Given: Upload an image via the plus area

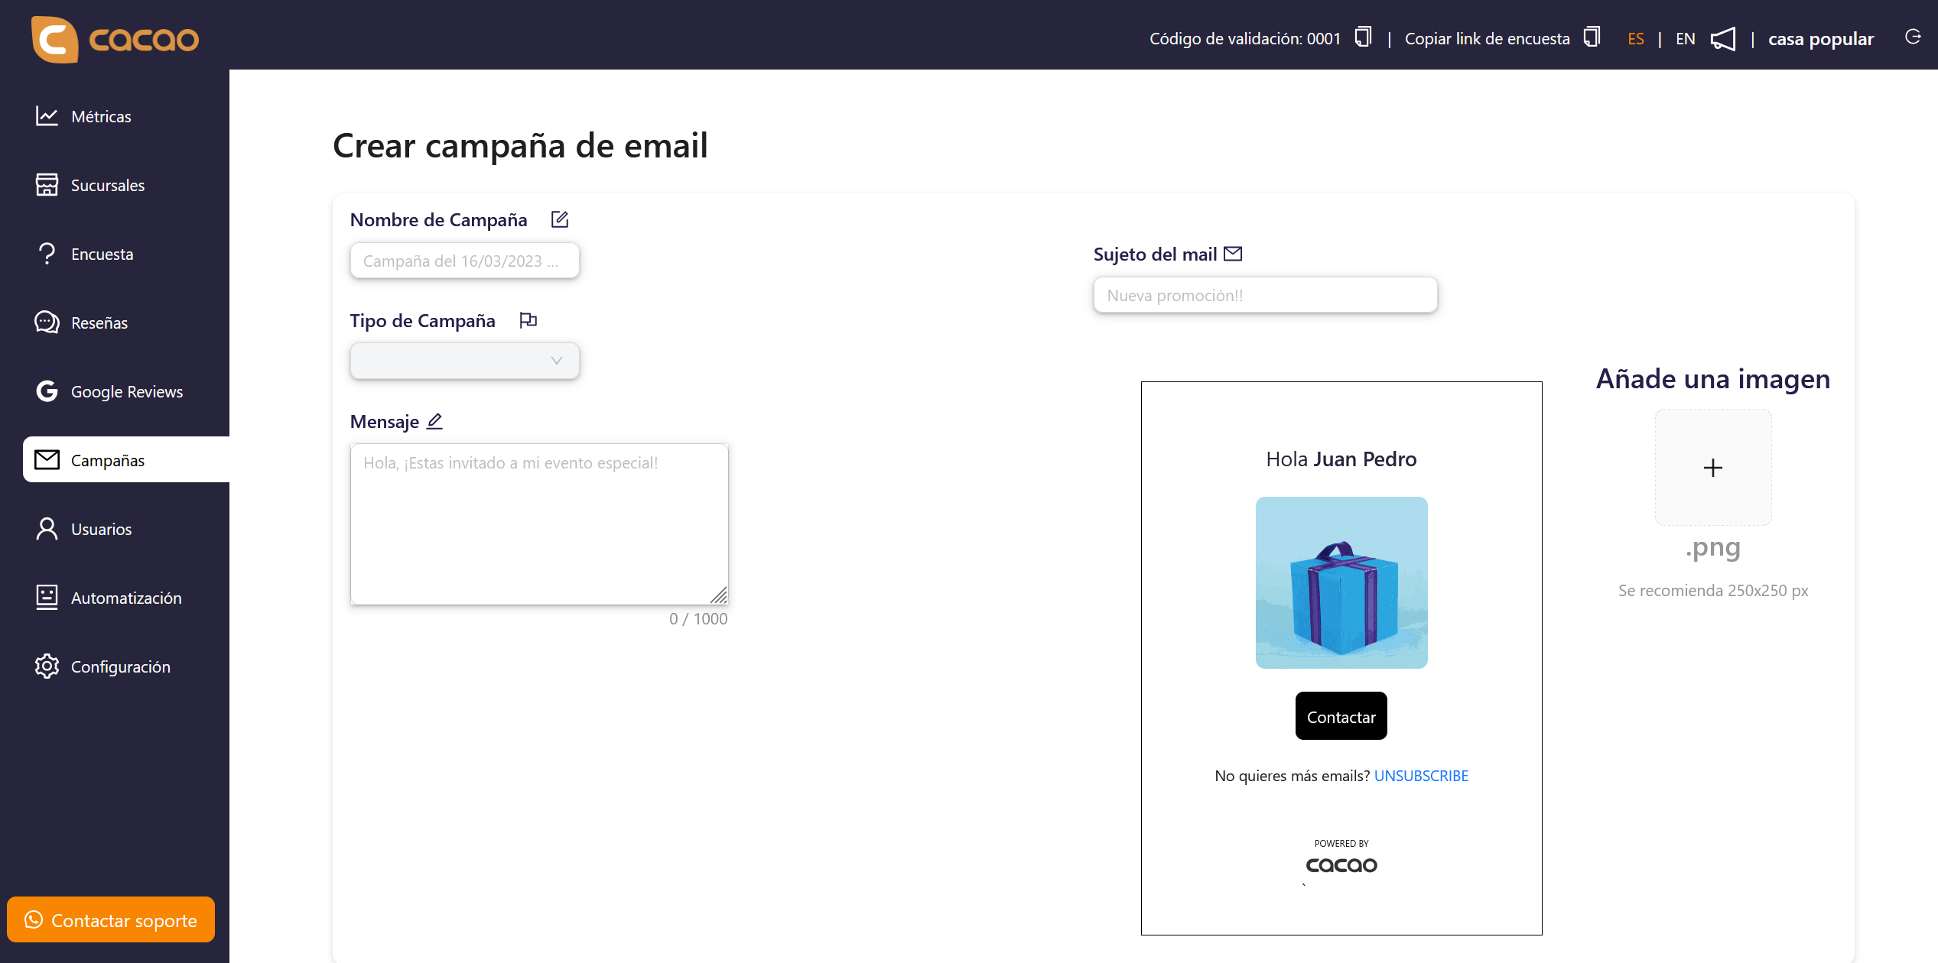Looking at the screenshot, I should click(1712, 468).
